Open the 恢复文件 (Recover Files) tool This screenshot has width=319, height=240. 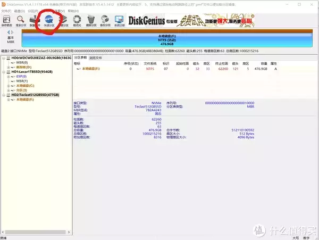pos(34,20)
